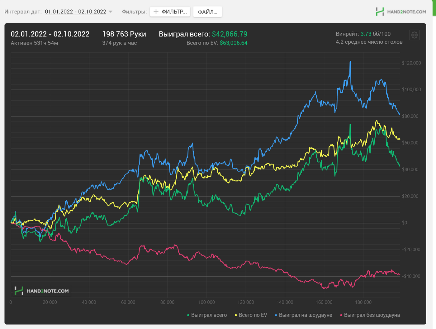The height and width of the screenshot is (329, 436).
Task: Click the Hand2Note logo in the header
Action: click(401, 12)
